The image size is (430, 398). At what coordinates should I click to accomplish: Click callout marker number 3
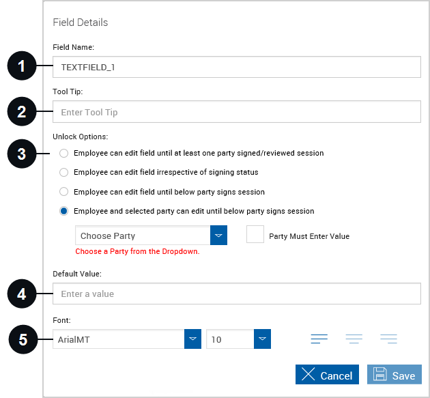click(x=22, y=154)
